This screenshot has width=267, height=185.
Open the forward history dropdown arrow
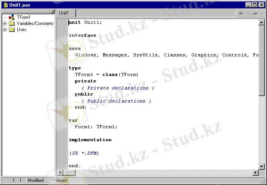(x=262, y=14)
